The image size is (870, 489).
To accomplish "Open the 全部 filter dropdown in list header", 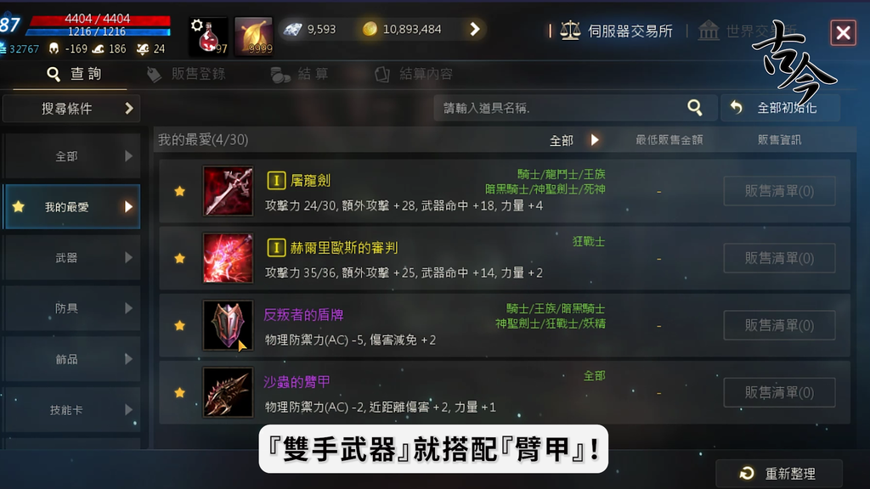I will 573,140.
